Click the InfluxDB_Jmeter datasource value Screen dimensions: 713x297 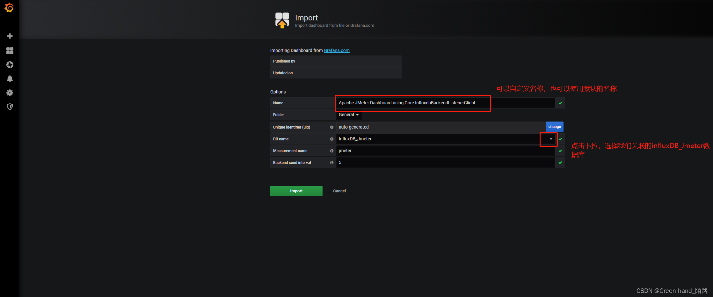[x=355, y=139]
